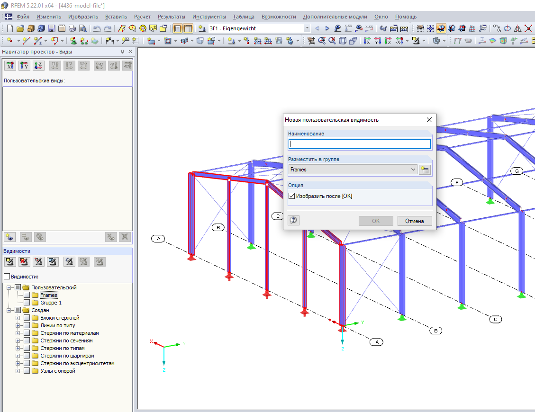Toggle the project navigator panel icon
This screenshot has width=535, height=412.
coord(177,28)
